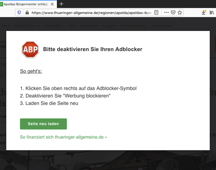Bookmark this page with star icon
The image size is (216, 170).
point(180,13)
